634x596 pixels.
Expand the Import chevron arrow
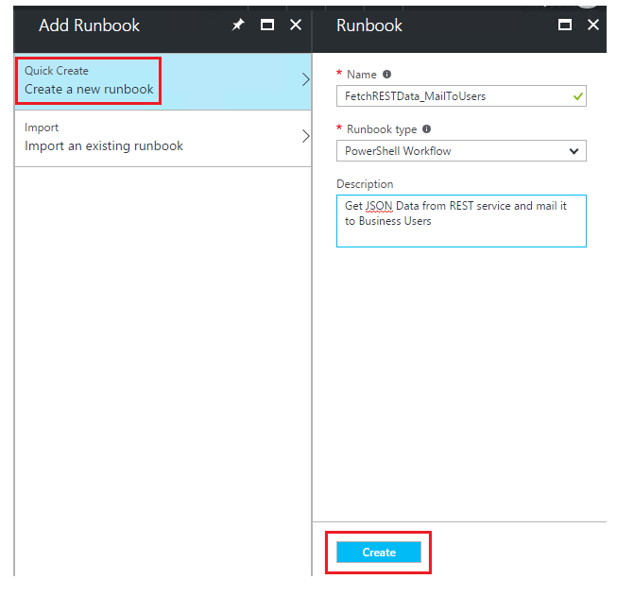[x=306, y=136]
